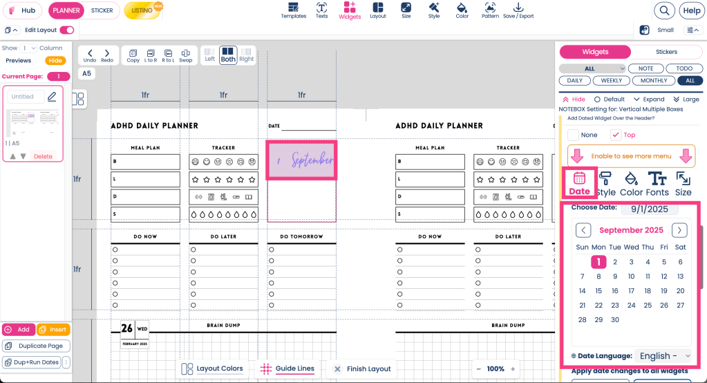The image size is (707, 383).
Task: Click the Layout Colors button
Action: coord(212,368)
